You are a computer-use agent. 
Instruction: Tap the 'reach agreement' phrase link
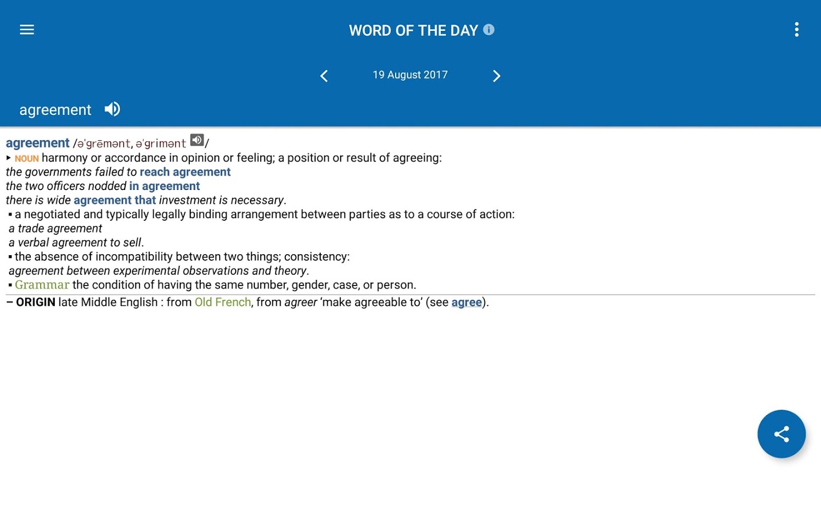(x=185, y=172)
